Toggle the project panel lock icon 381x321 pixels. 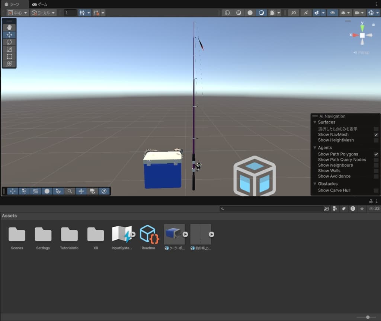[x=371, y=201]
